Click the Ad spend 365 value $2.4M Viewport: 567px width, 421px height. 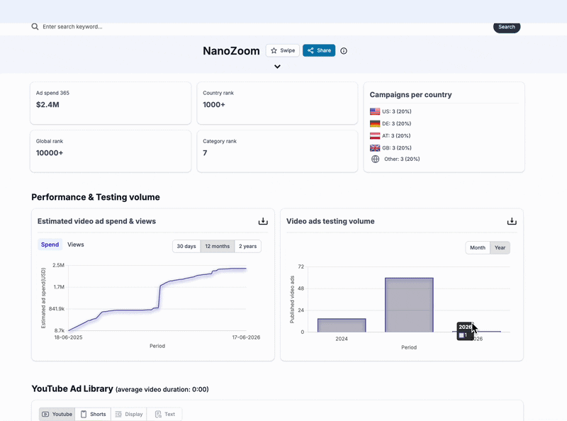47,105
